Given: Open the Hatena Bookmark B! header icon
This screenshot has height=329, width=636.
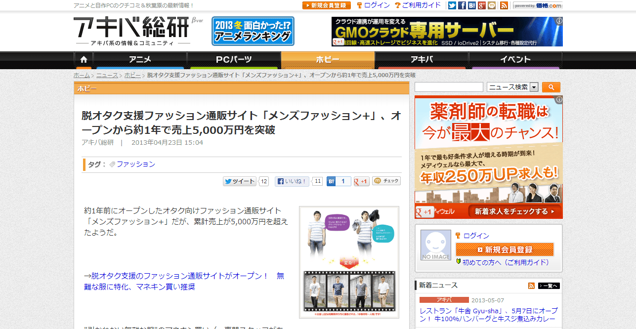Looking at the screenshot, I should click(x=471, y=5).
